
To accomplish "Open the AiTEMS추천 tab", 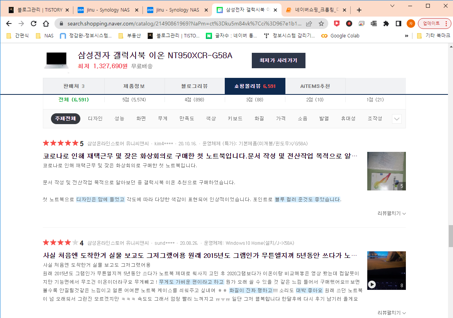I will point(315,86).
